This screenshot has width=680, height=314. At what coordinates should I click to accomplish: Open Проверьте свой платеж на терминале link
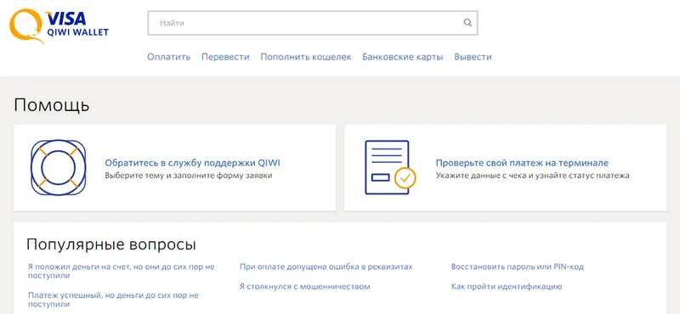pos(522,163)
